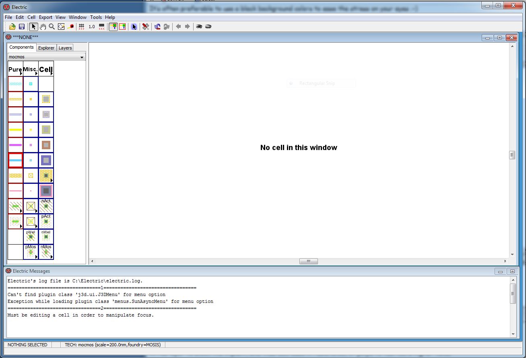Image resolution: width=526 pixels, height=358 pixels.
Task: Select the pWell contact node
Action: (31, 237)
